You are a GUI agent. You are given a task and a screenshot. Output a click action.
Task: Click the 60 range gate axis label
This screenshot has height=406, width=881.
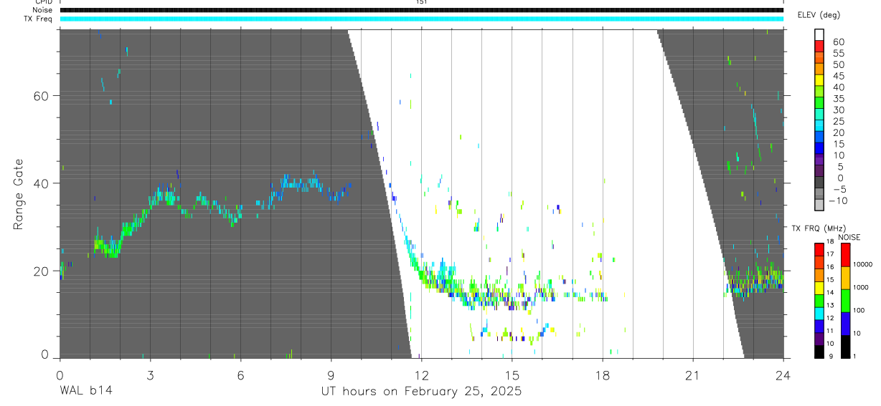tap(44, 95)
